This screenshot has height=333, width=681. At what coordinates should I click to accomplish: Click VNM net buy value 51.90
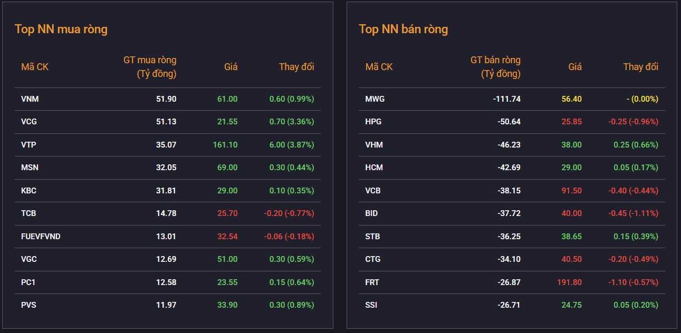coord(166,99)
